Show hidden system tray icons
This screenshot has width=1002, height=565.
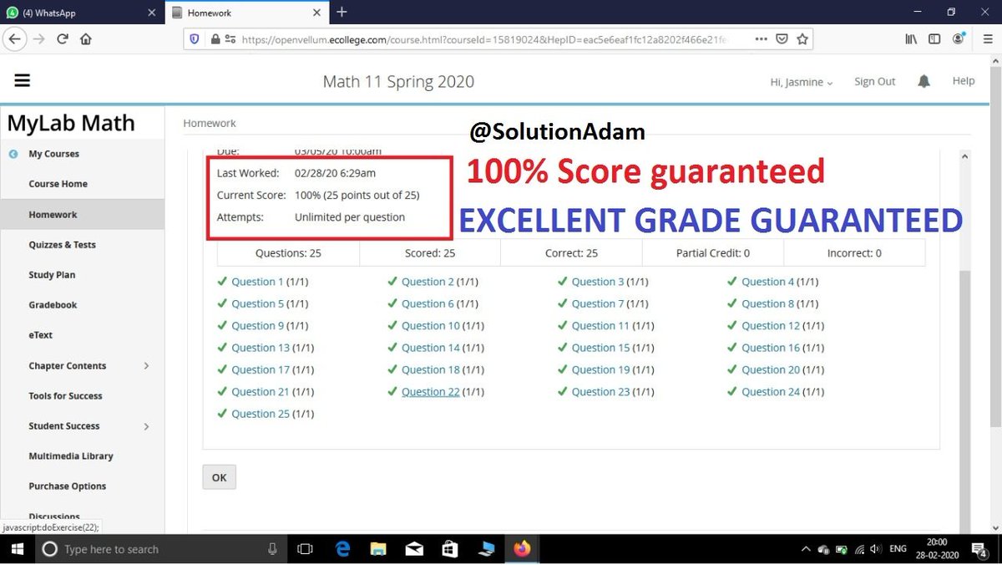(x=806, y=549)
